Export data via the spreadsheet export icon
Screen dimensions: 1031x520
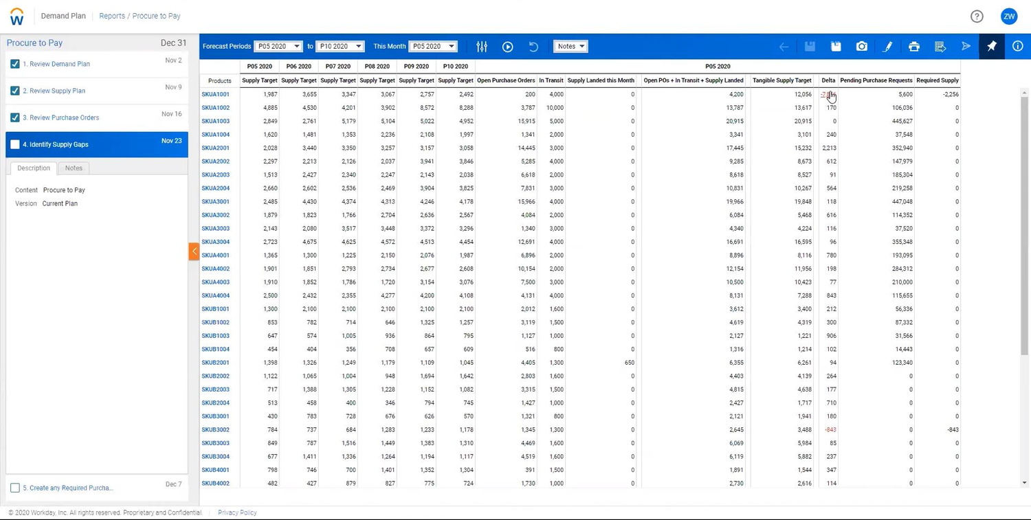pyautogui.click(x=940, y=46)
